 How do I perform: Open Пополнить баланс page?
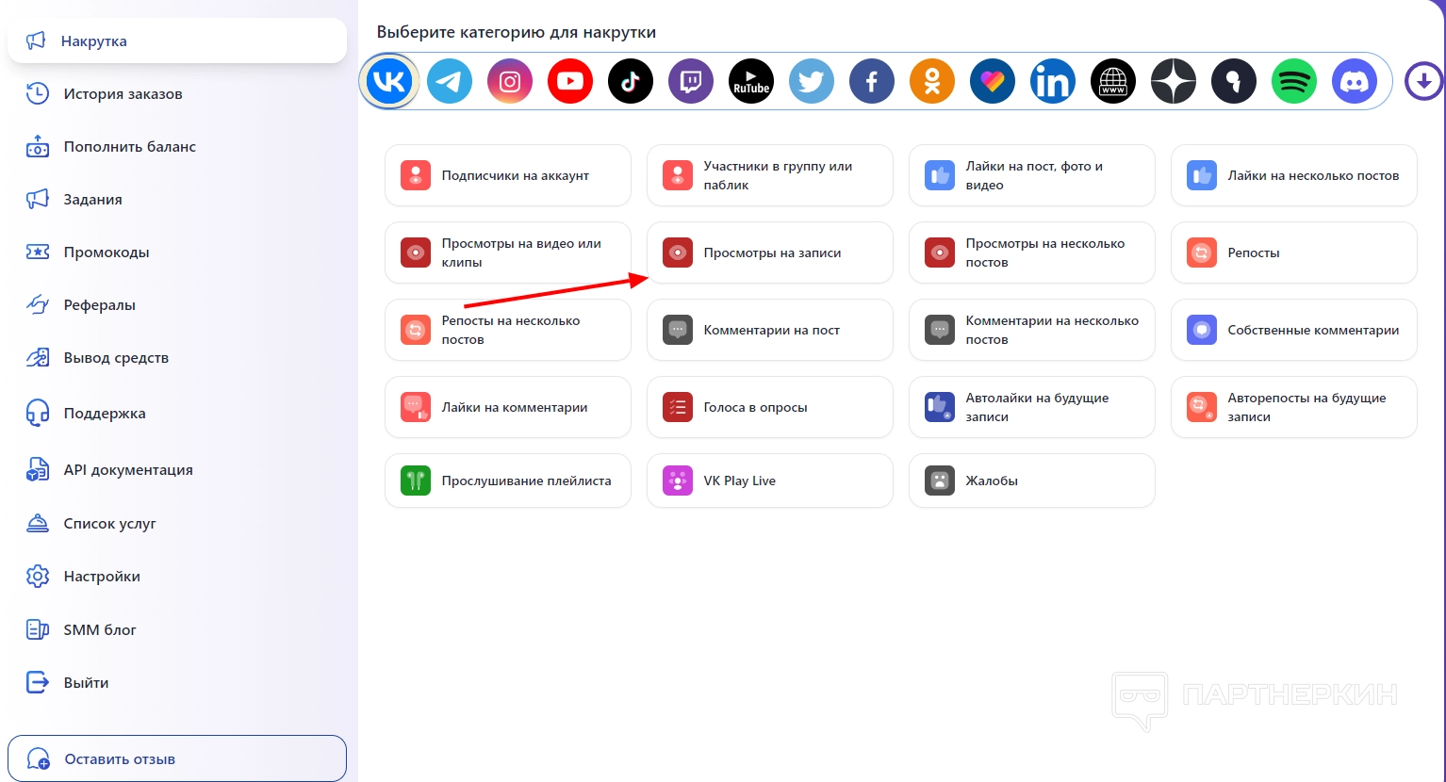[x=177, y=147]
